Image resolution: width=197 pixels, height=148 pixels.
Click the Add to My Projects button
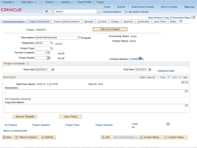click(110, 29)
